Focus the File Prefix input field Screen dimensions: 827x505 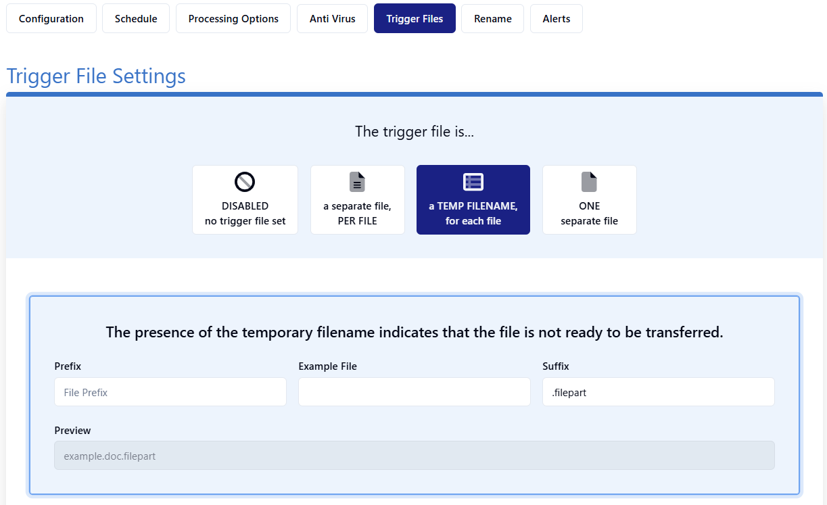[x=170, y=392]
